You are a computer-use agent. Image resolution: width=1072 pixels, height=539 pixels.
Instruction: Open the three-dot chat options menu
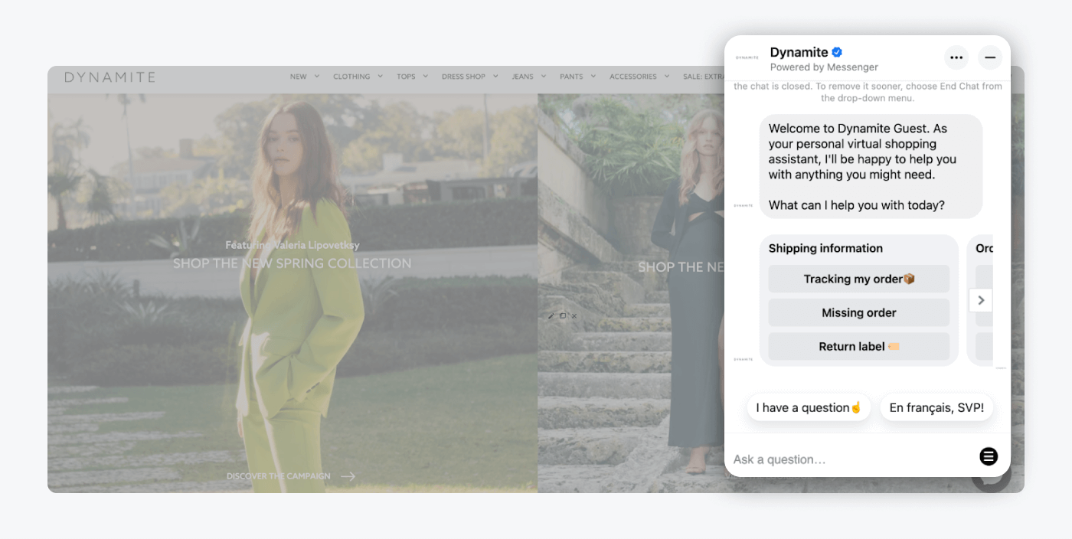click(956, 57)
